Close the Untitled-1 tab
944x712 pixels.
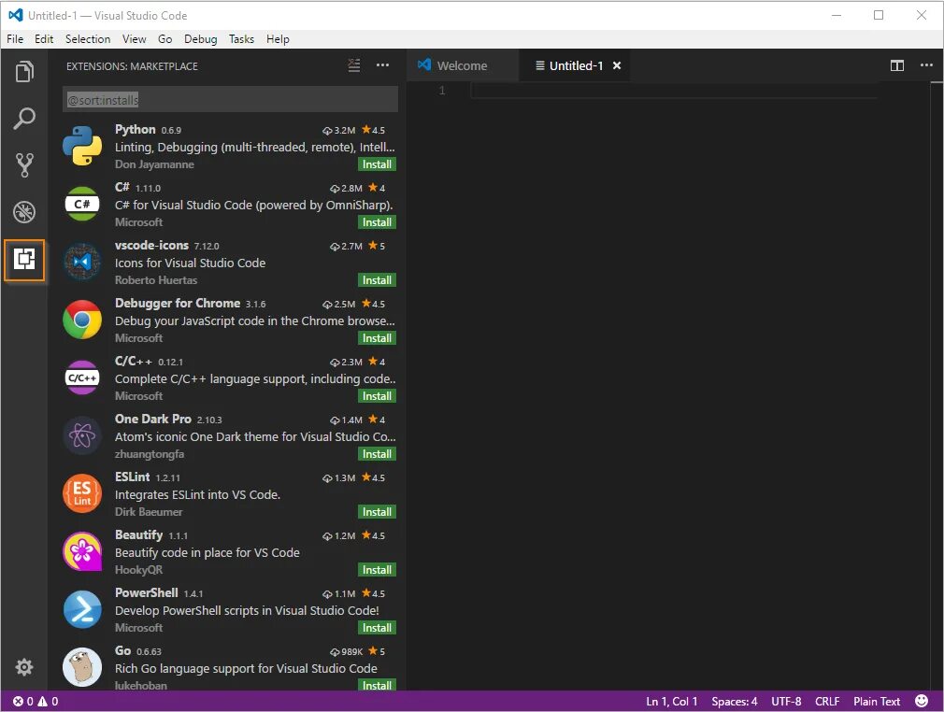click(617, 65)
